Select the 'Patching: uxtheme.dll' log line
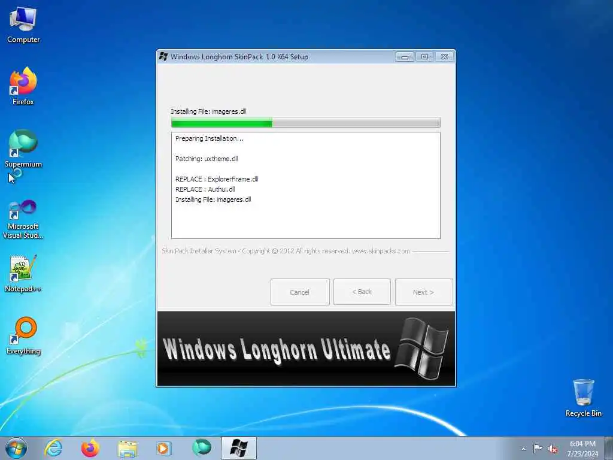This screenshot has height=460, width=613. coord(207,159)
